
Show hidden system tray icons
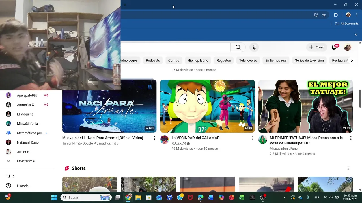pos(285,197)
